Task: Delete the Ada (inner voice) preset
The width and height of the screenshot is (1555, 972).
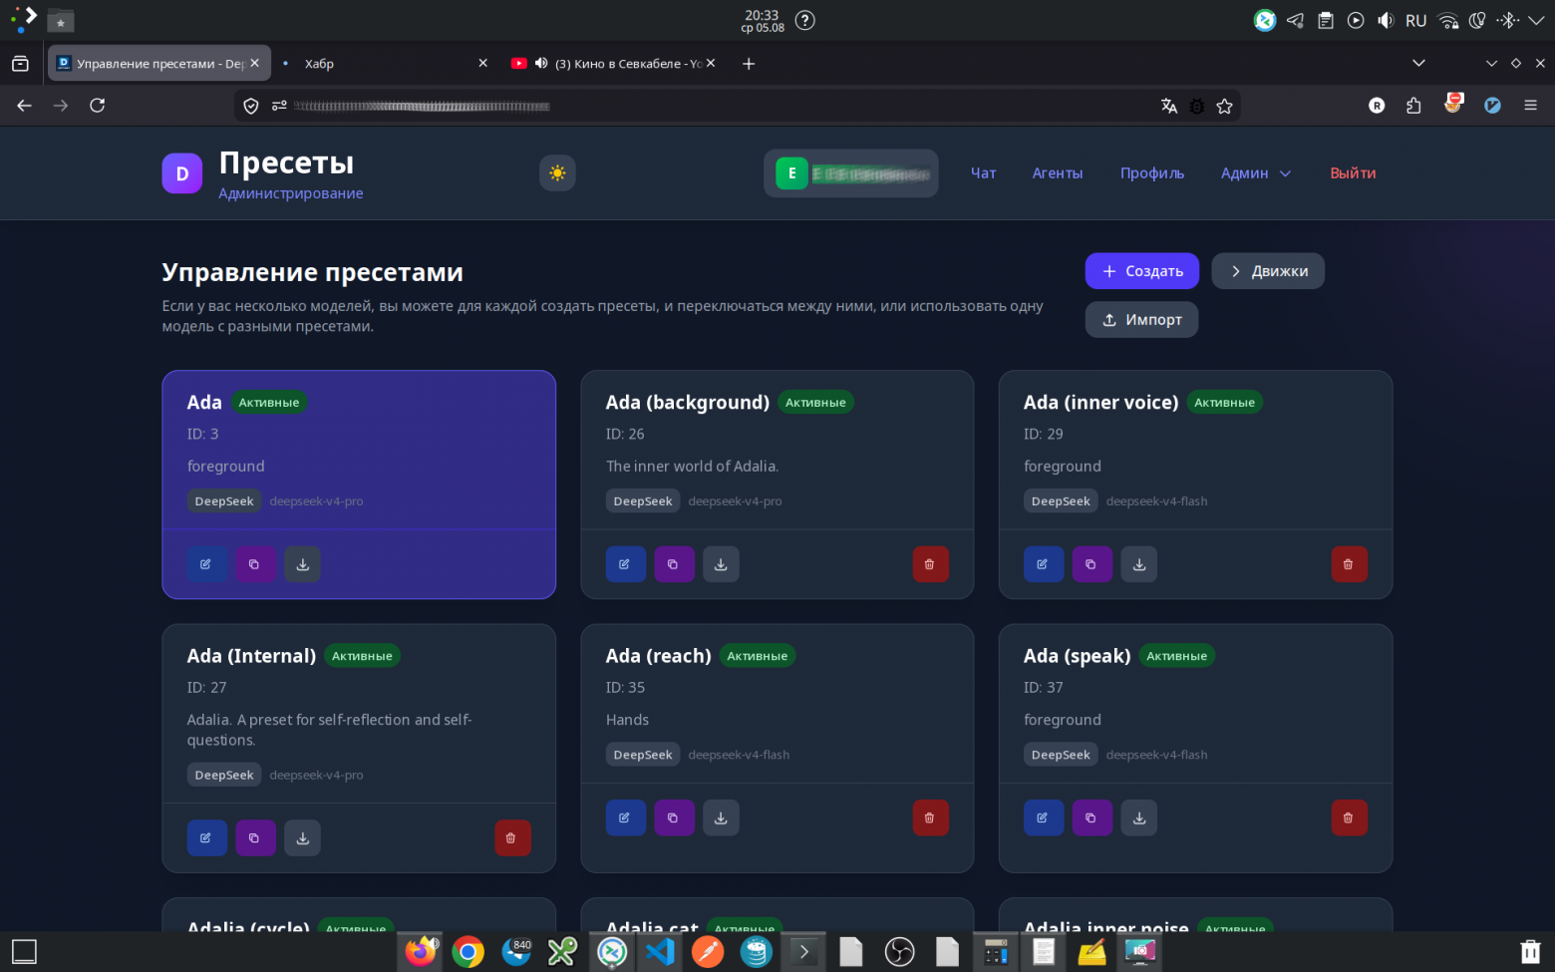Action: (1349, 564)
